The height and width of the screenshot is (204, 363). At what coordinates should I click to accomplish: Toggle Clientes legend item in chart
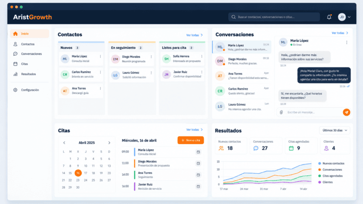(x=325, y=182)
